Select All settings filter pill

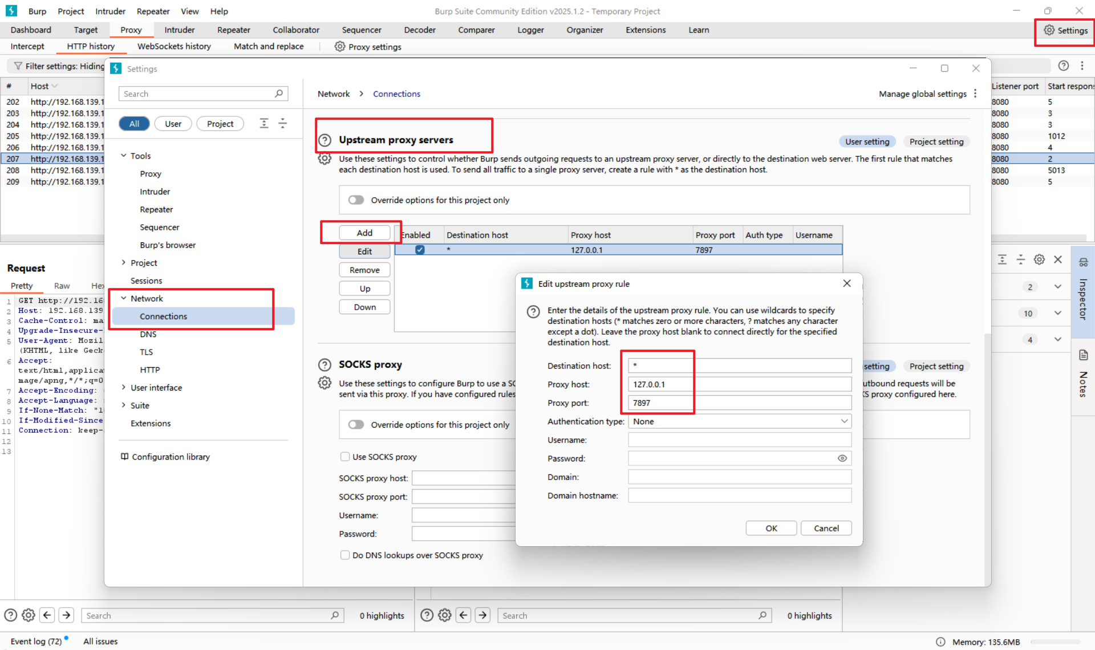coord(134,124)
